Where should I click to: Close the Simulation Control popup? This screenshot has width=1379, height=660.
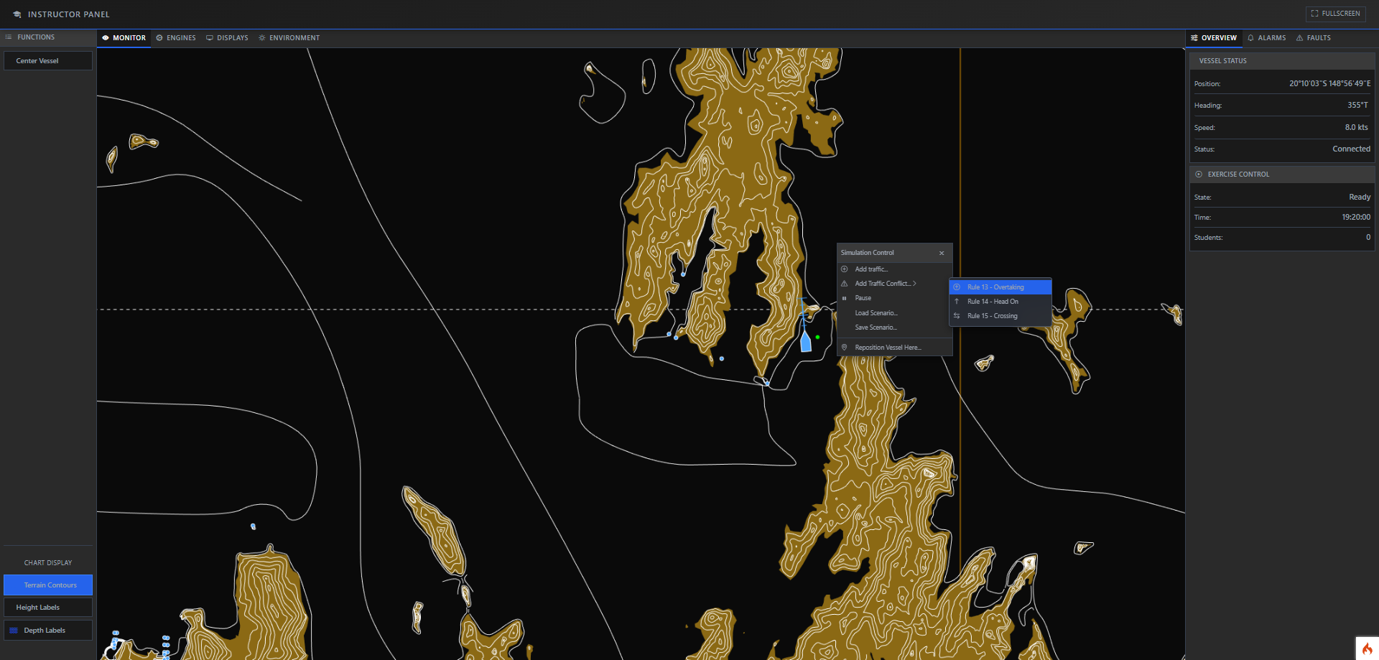(941, 253)
